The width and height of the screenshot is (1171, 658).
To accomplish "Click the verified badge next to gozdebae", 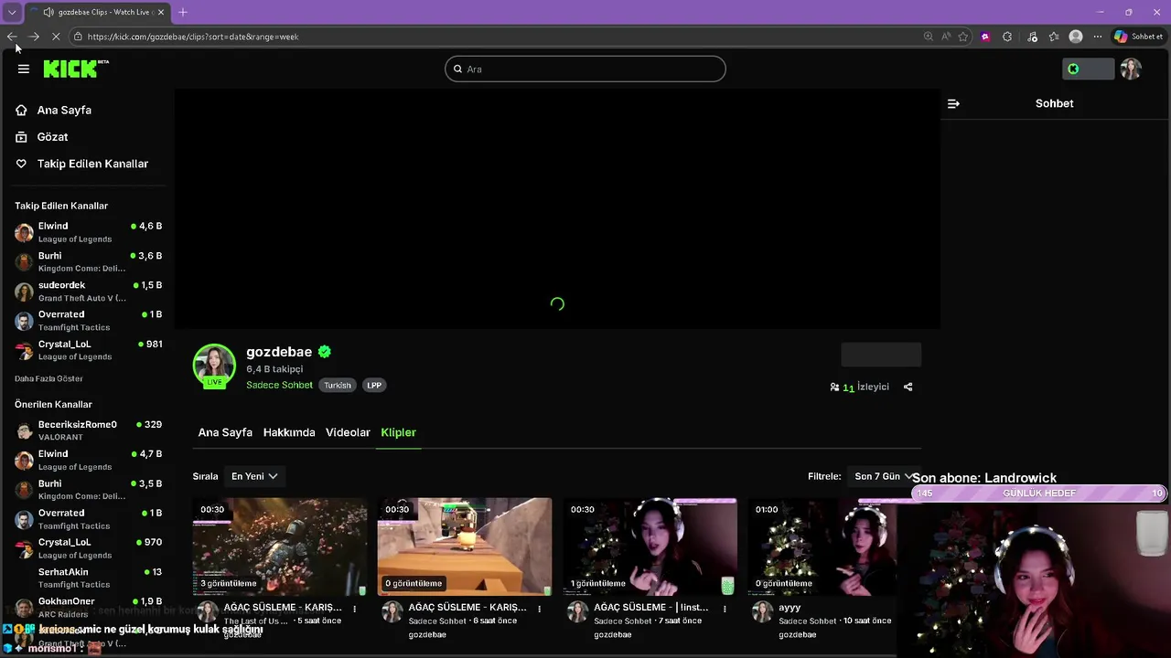I will point(325,352).
